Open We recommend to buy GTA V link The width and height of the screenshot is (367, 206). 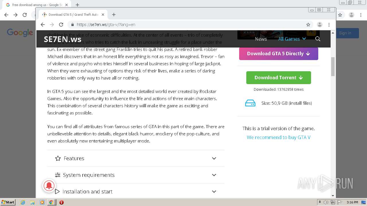[x=279, y=137]
